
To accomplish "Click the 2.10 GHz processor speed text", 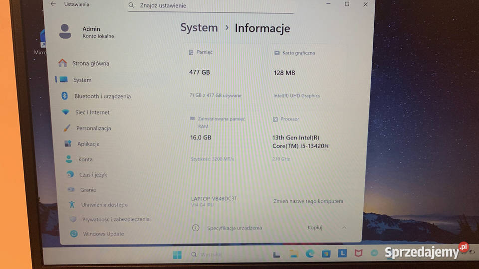I will pos(281,159).
